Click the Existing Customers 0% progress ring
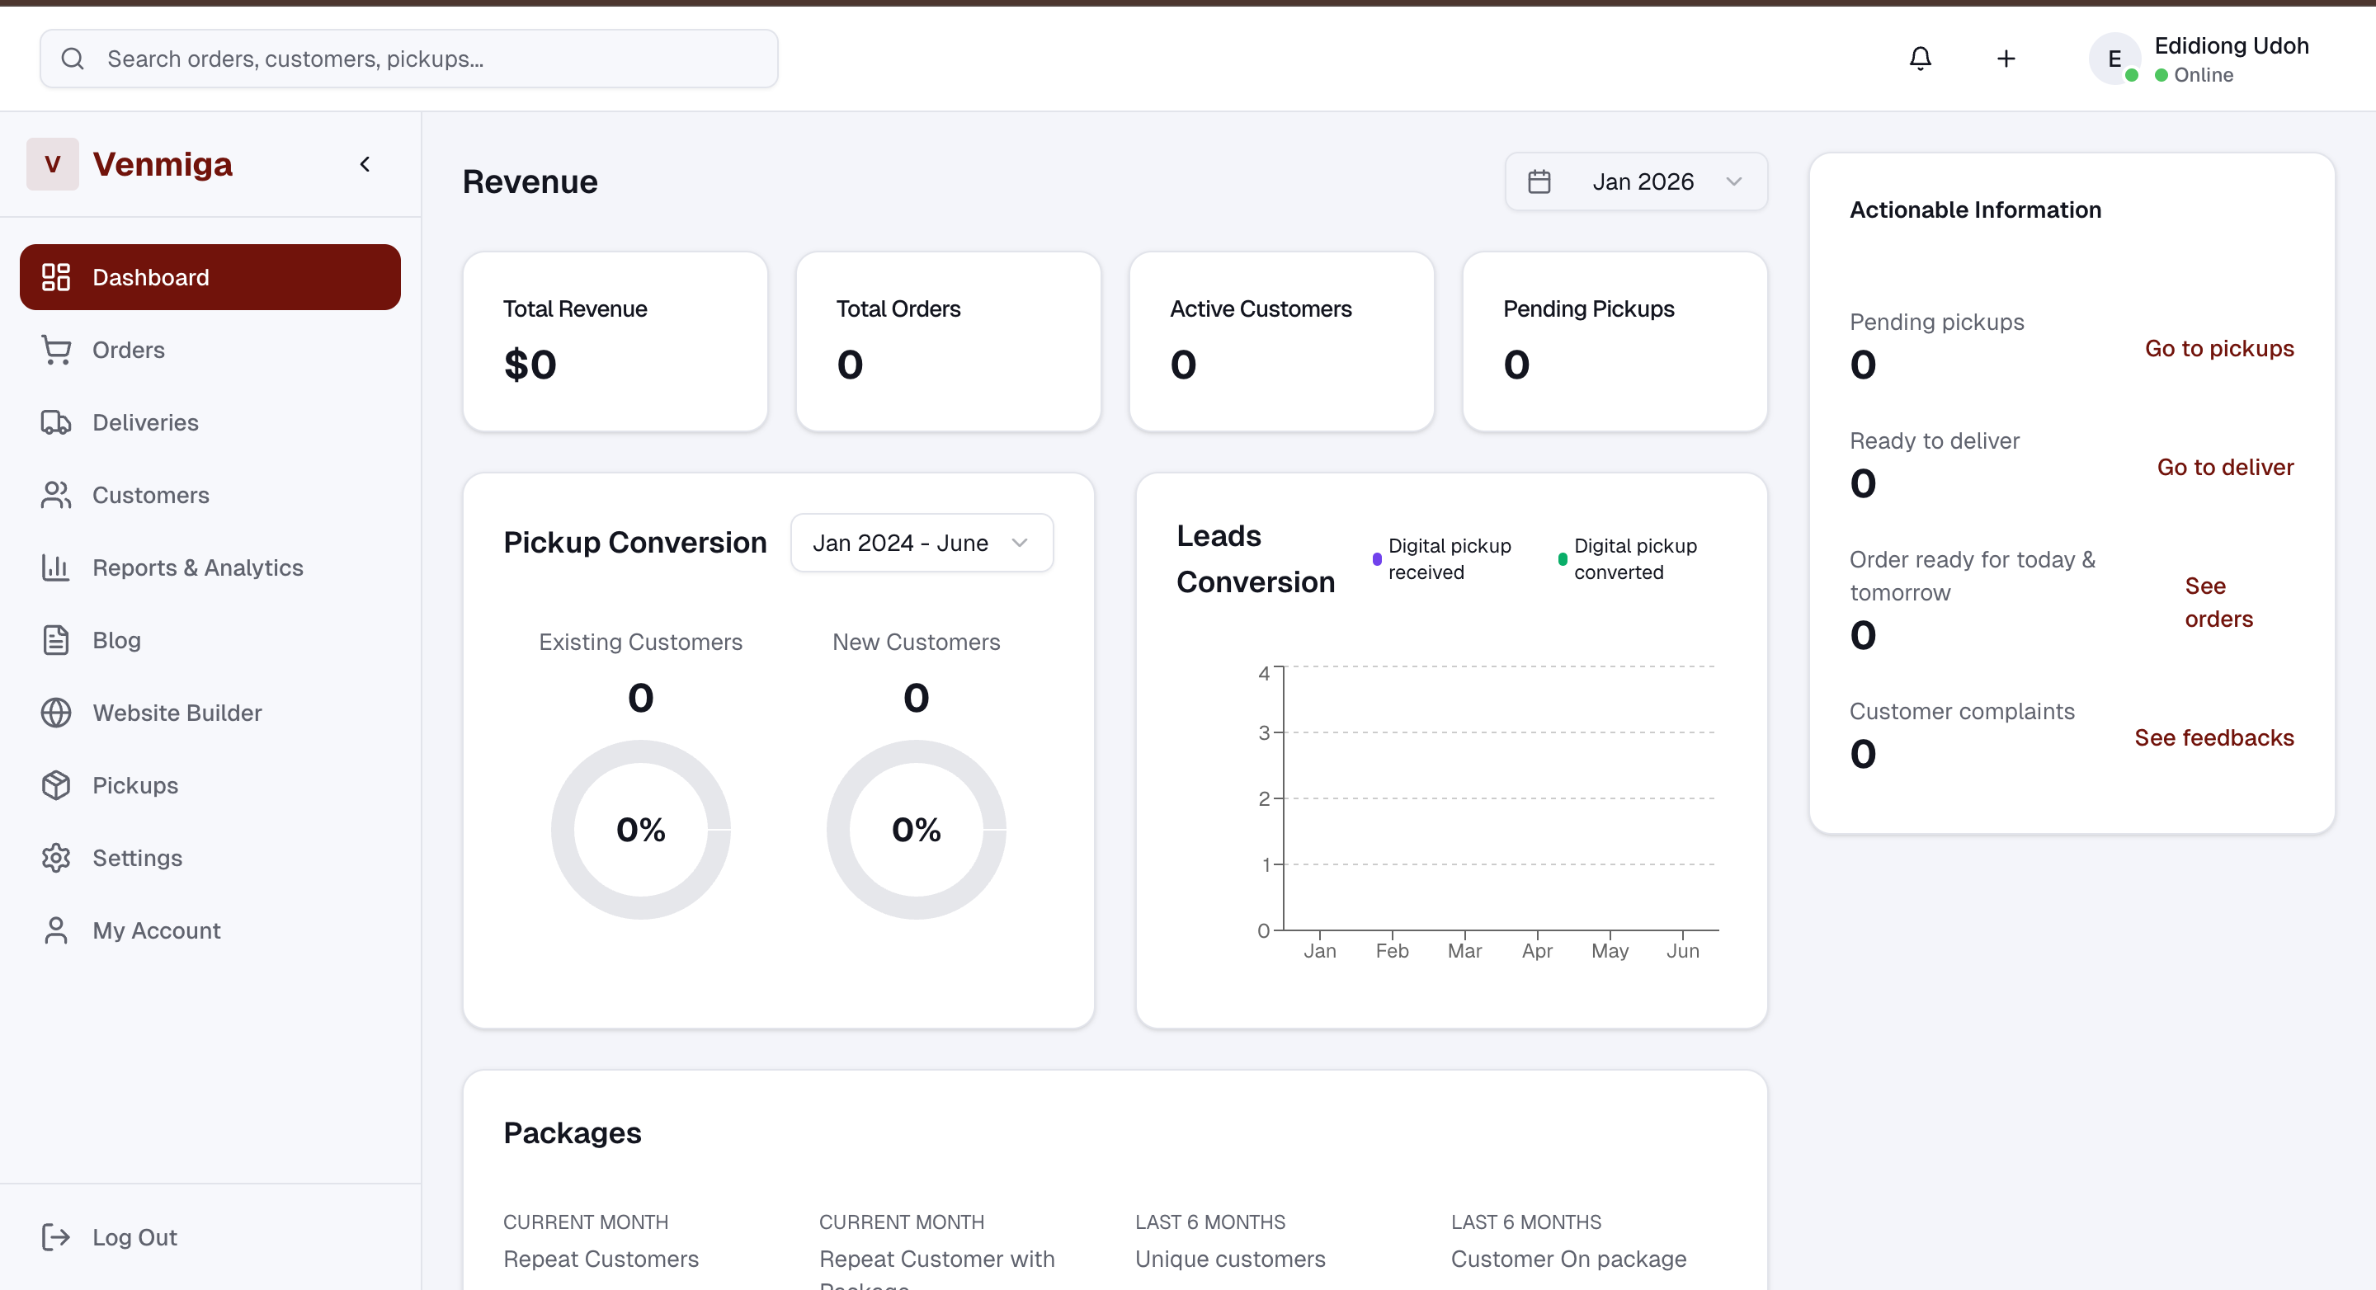 click(640, 830)
